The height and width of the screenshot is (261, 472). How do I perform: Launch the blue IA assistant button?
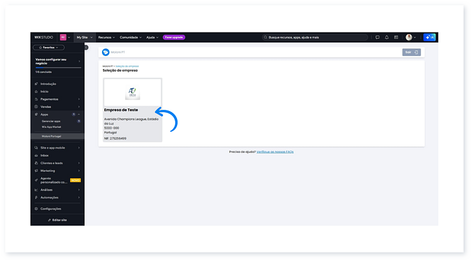coord(430,37)
